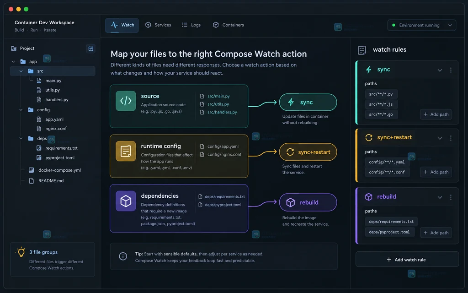The image size is (468, 293).
Task: Collapse the sync+restart rule chevron
Action: pos(440,138)
